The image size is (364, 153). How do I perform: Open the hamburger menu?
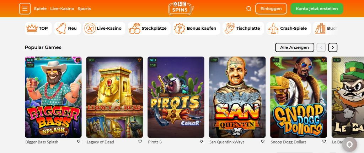25,9
